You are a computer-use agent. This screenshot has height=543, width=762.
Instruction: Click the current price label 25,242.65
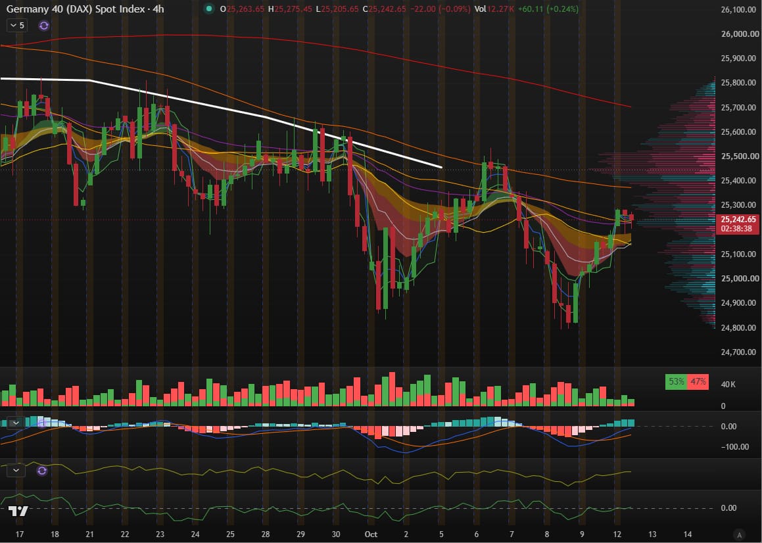point(738,220)
